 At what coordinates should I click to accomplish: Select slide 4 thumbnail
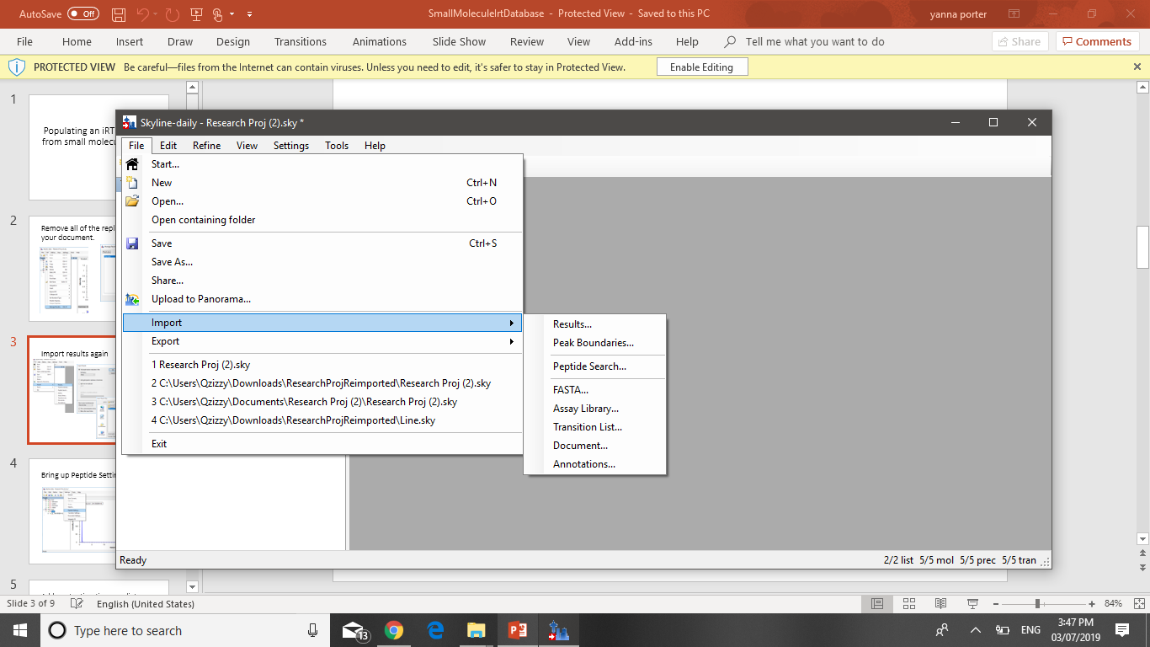(98, 511)
